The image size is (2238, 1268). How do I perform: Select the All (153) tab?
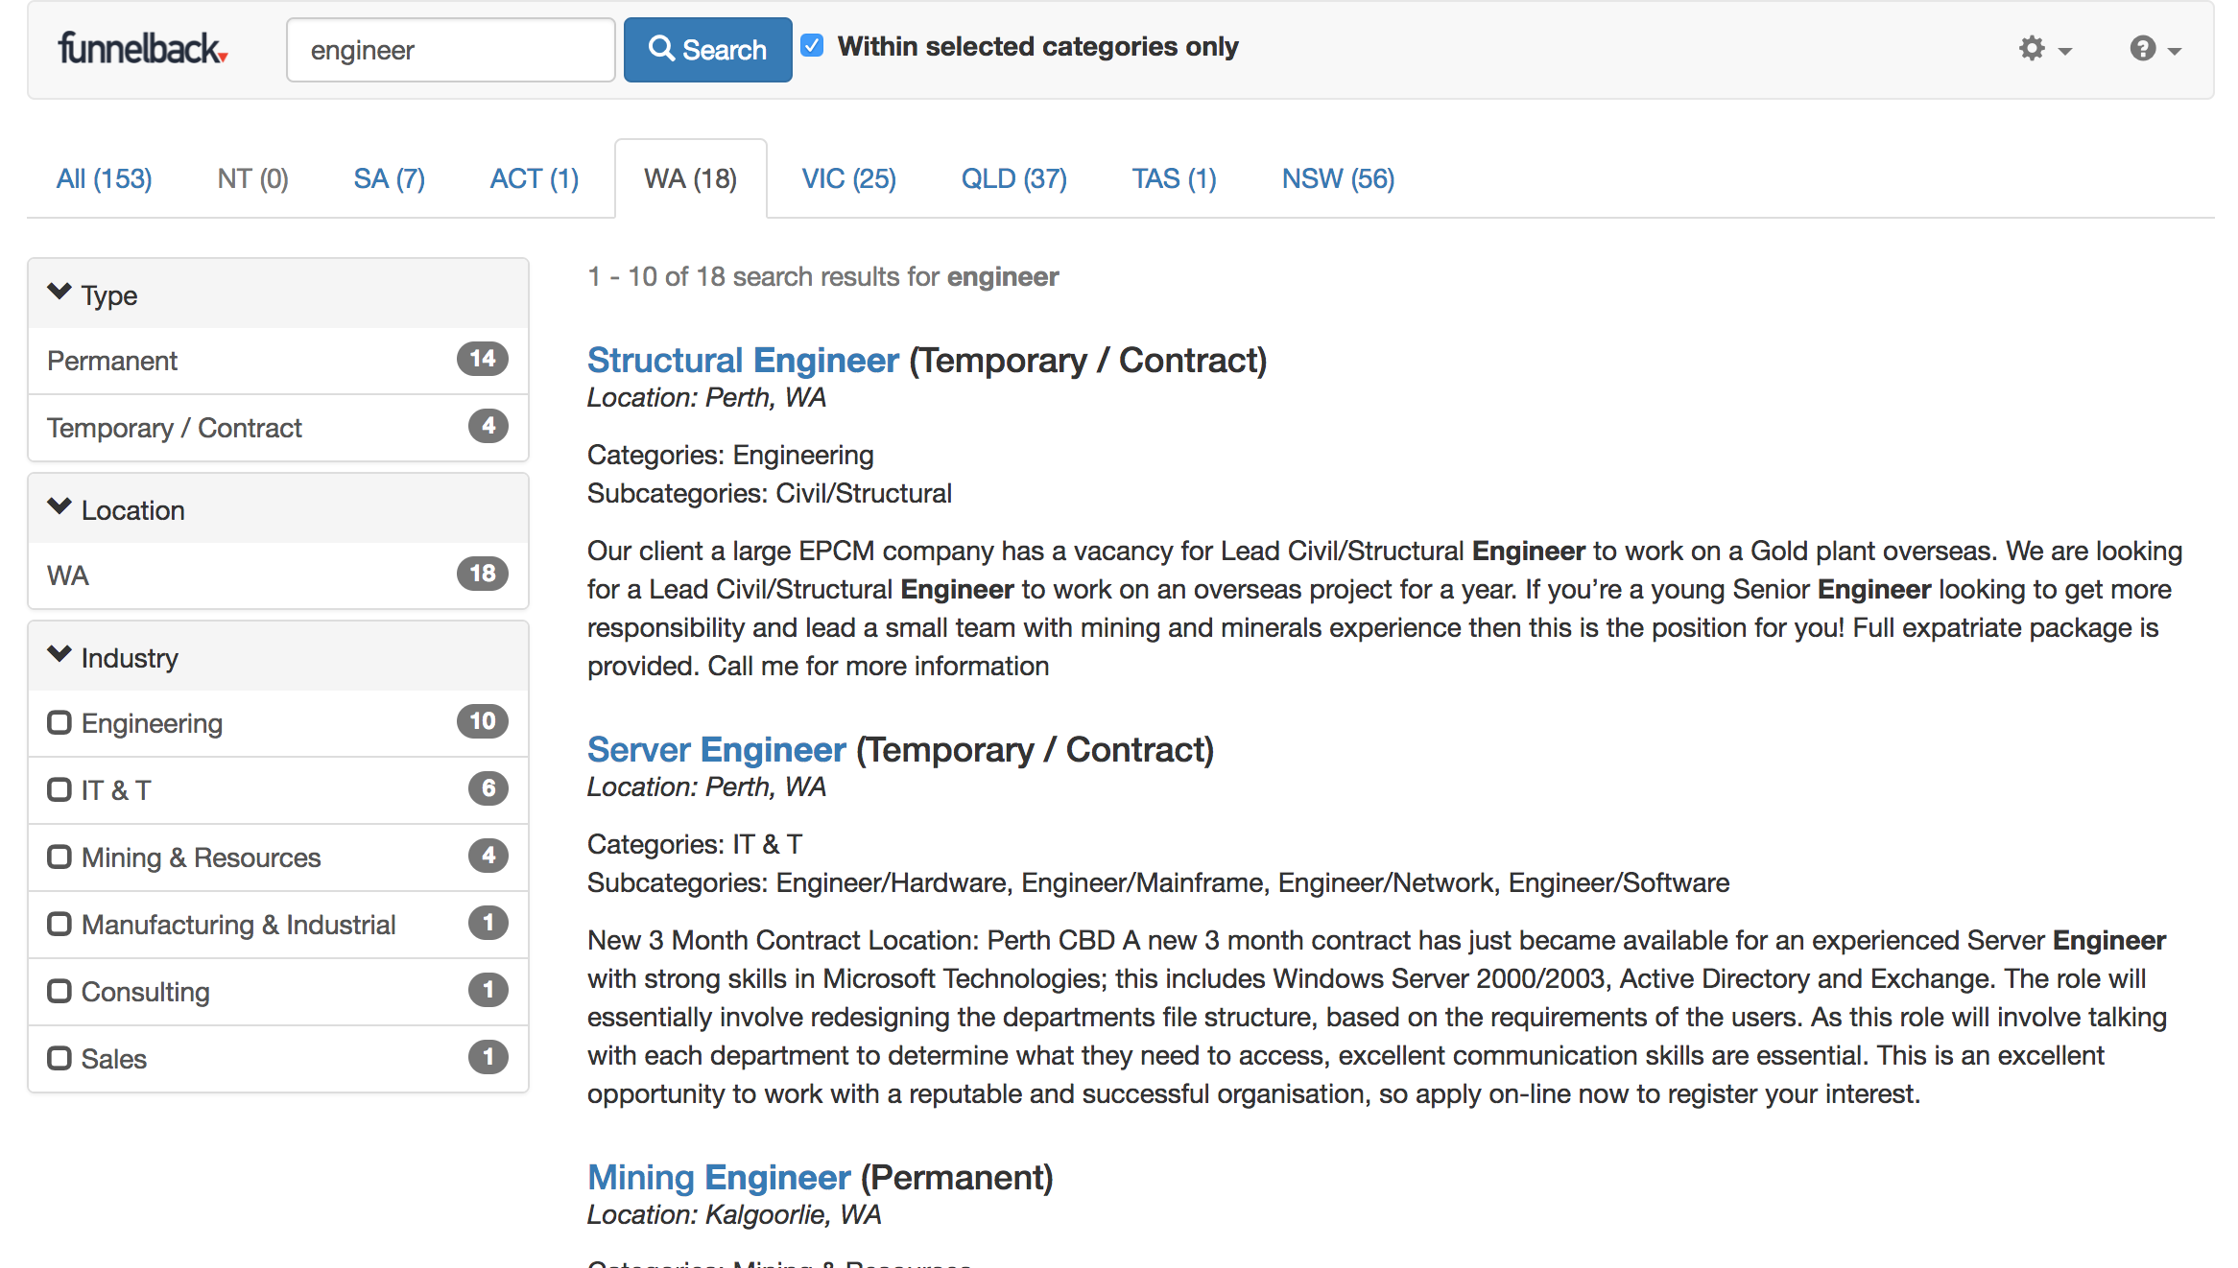(104, 179)
